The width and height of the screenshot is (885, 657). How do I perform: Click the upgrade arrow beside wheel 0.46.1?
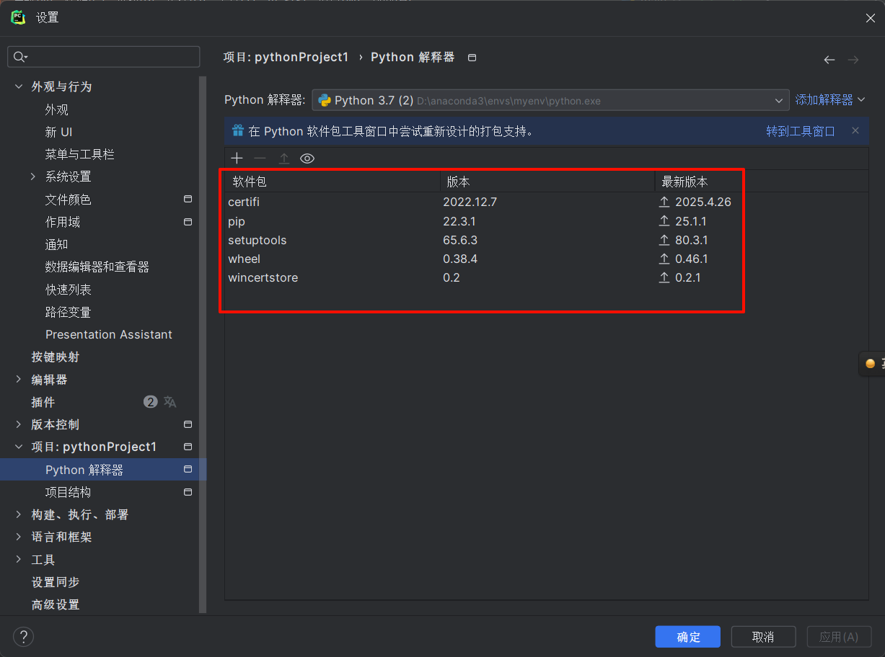tap(664, 259)
